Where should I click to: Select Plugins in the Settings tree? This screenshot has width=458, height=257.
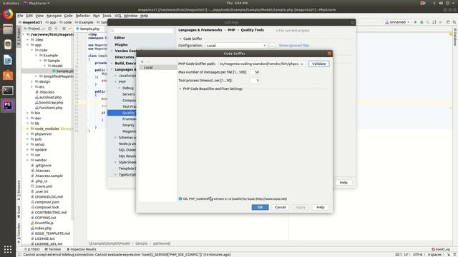(x=121, y=44)
